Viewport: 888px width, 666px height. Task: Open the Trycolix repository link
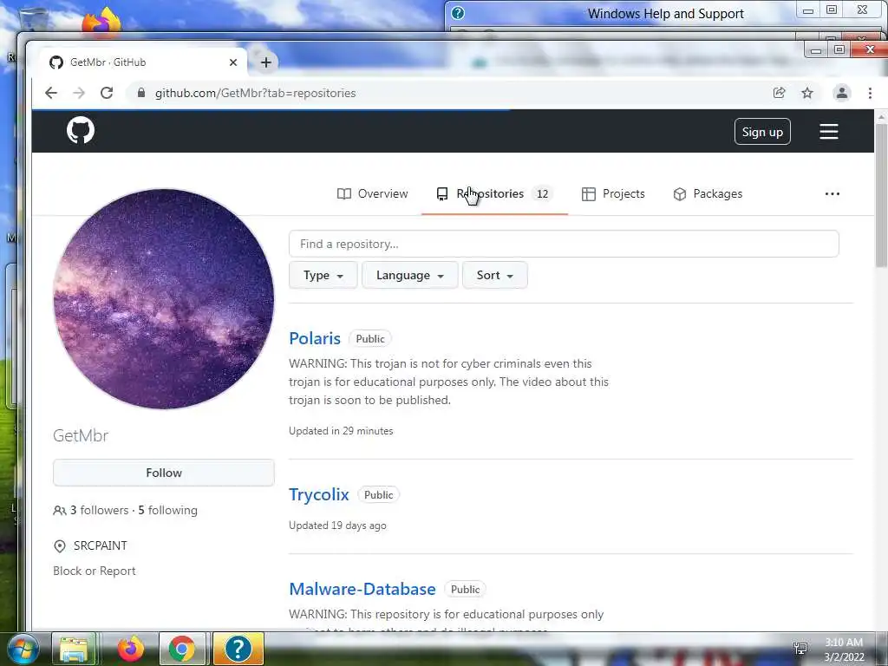(x=319, y=494)
